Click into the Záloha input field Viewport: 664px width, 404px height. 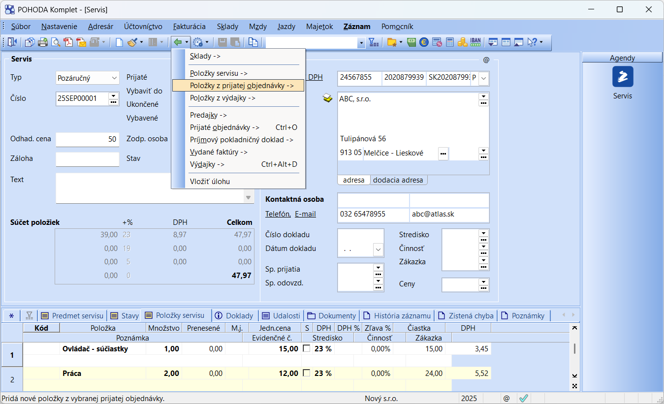(88, 159)
